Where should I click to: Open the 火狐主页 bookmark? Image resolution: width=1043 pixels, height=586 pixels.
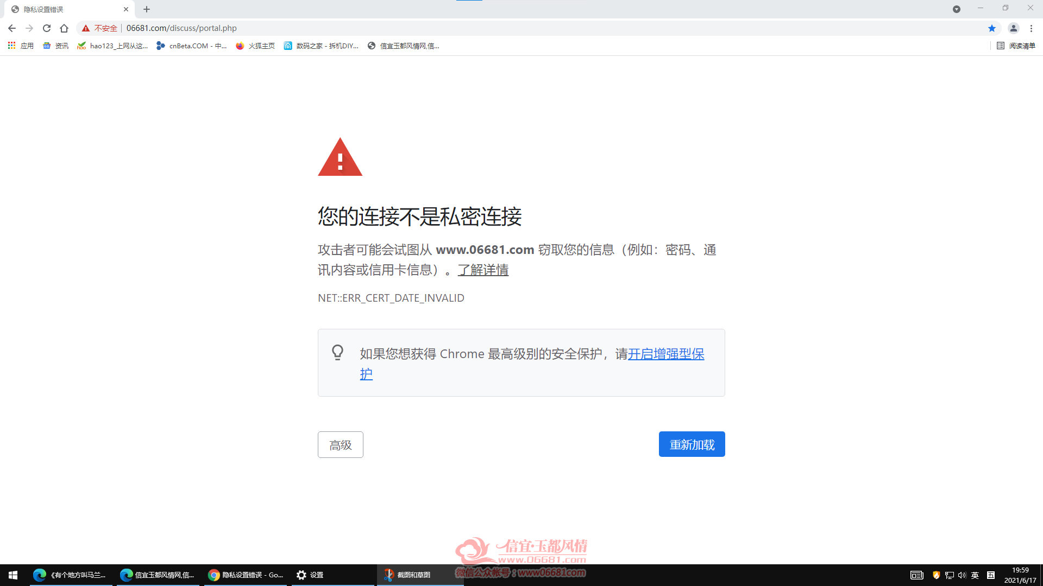(x=255, y=46)
